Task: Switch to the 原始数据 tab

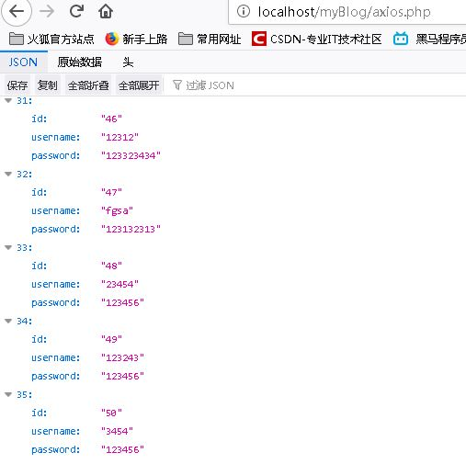Action: coord(80,62)
